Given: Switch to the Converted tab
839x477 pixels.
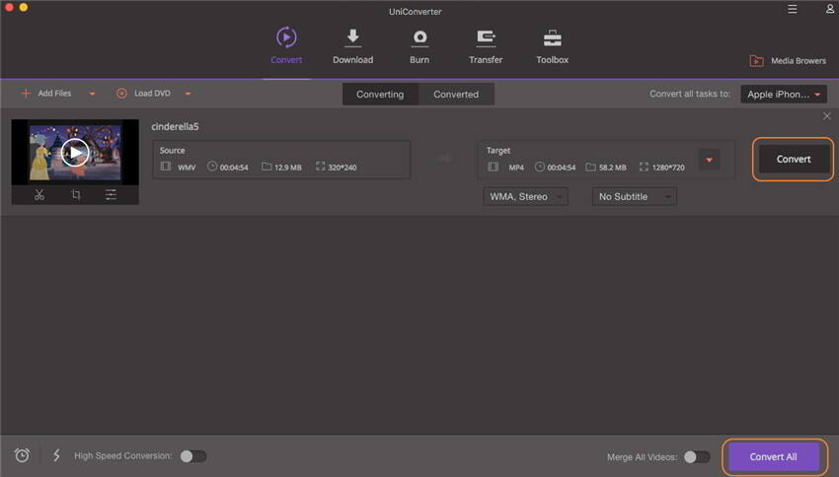Looking at the screenshot, I should tap(456, 94).
